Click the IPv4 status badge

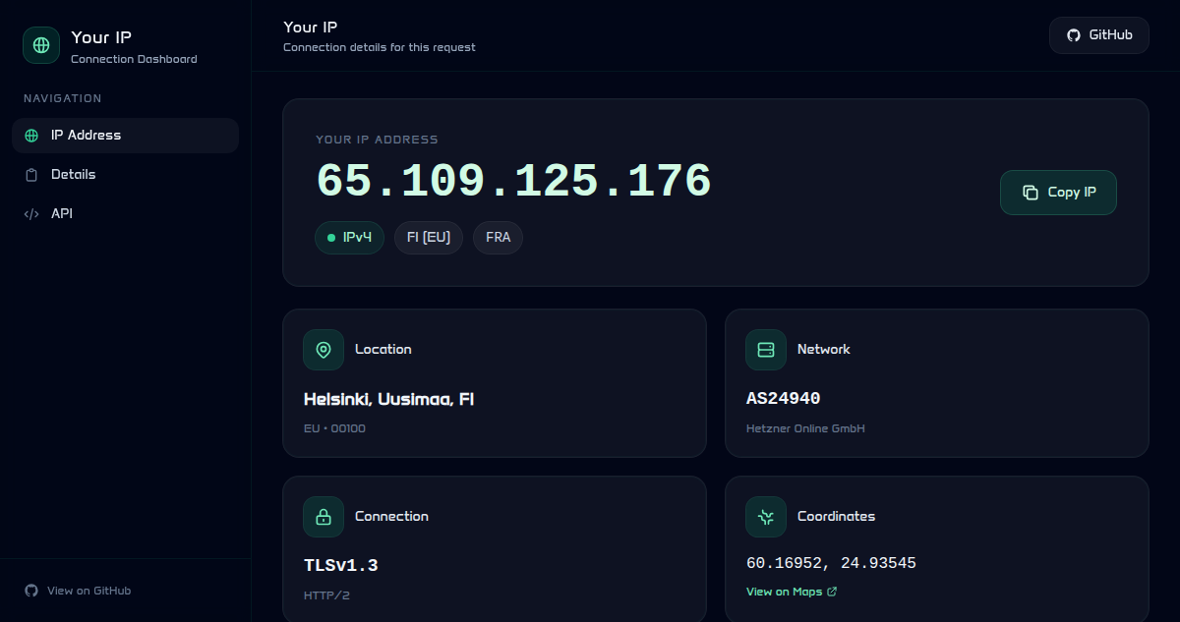coord(349,238)
